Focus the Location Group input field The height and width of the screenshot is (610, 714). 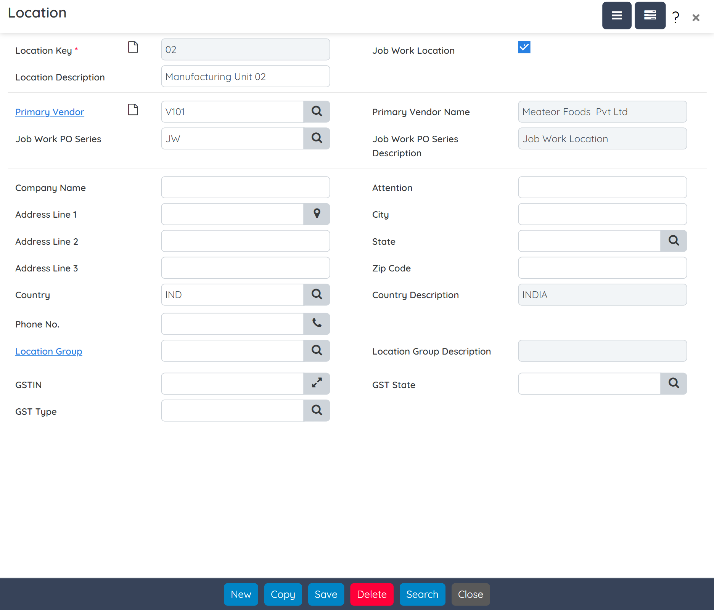point(232,351)
